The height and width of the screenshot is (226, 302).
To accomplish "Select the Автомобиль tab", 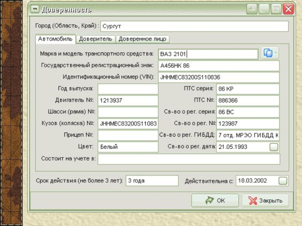I will coord(55,39).
